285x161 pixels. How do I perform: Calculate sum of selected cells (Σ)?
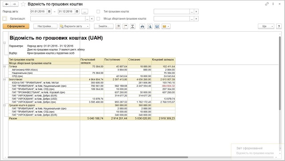133,26
